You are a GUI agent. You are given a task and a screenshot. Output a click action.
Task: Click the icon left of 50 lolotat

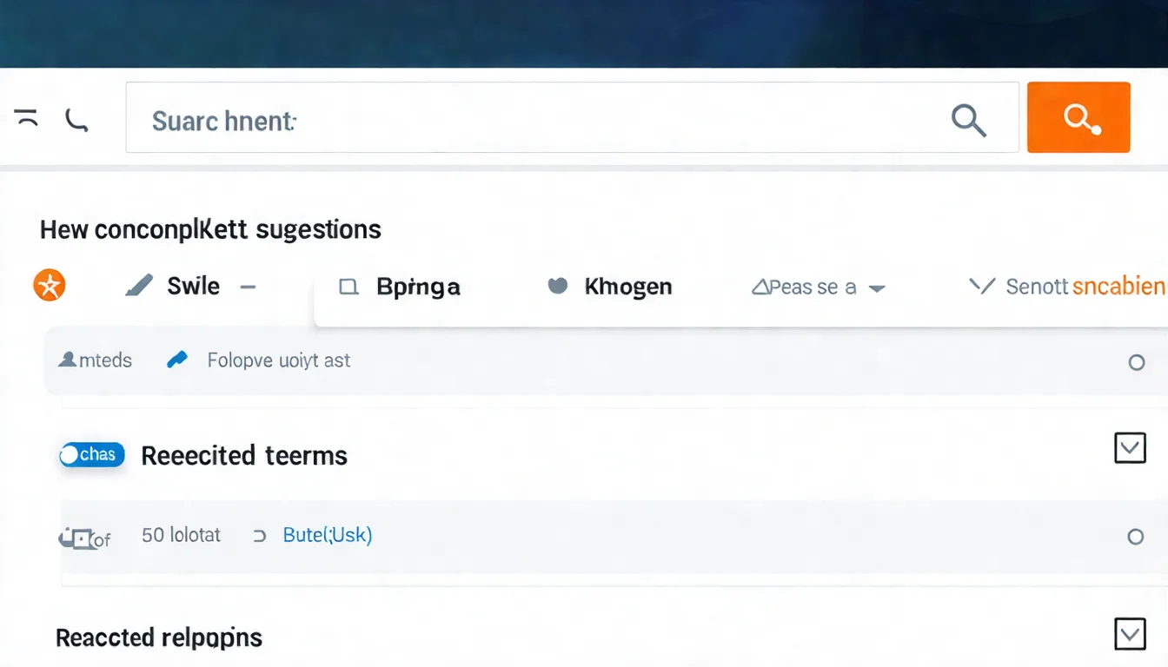click(x=79, y=538)
